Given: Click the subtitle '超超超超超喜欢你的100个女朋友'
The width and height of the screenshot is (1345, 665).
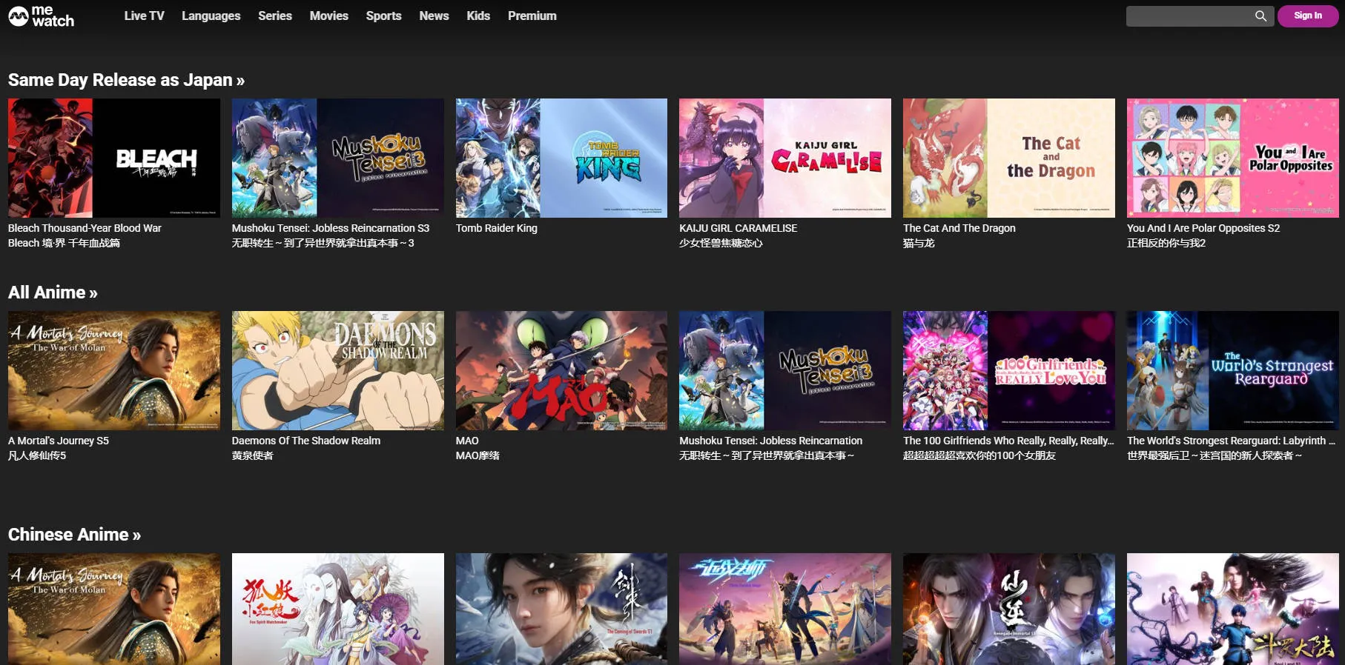Looking at the screenshot, I should [x=979, y=455].
